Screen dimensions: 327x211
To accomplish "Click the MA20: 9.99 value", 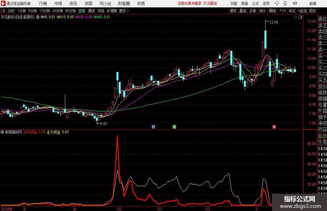I will point(84,17).
